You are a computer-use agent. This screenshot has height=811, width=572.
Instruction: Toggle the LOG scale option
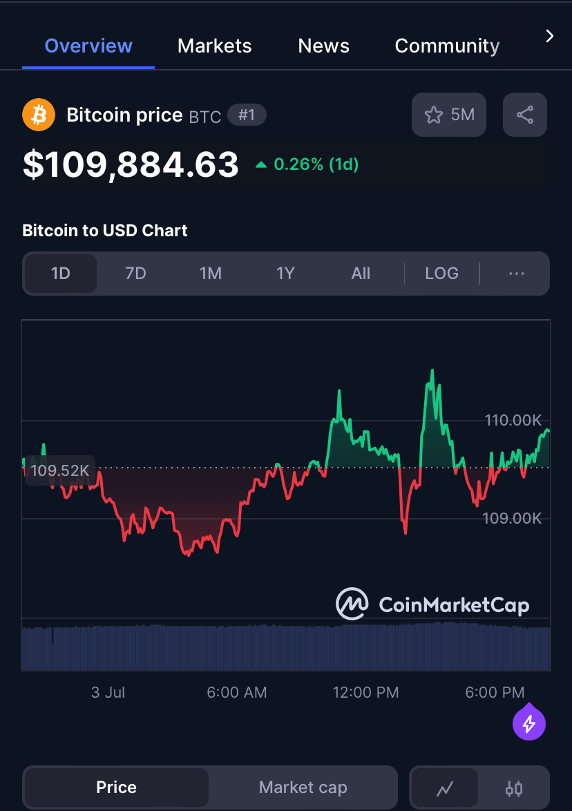pyautogui.click(x=441, y=273)
